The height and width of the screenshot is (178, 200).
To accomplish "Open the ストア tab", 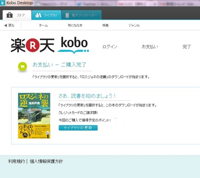I will (x=17, y=15).
